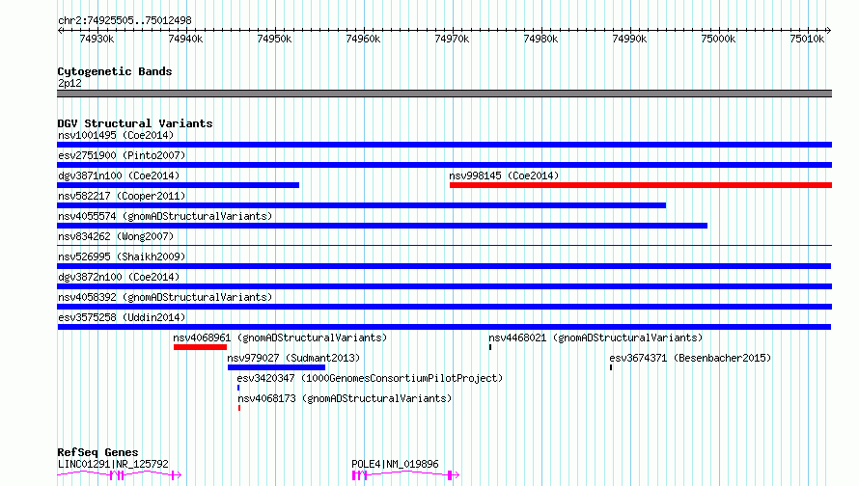Viewport: 859px width, 486px height.
Task: Open the dgv3871n100 (Coe2014) variant label
Action: coord(119,175)
